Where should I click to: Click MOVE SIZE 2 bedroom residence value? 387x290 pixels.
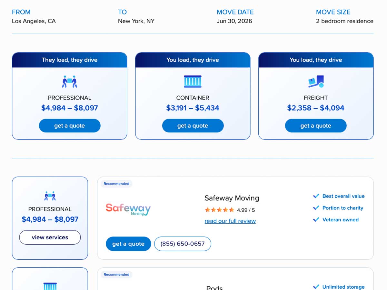345,21
